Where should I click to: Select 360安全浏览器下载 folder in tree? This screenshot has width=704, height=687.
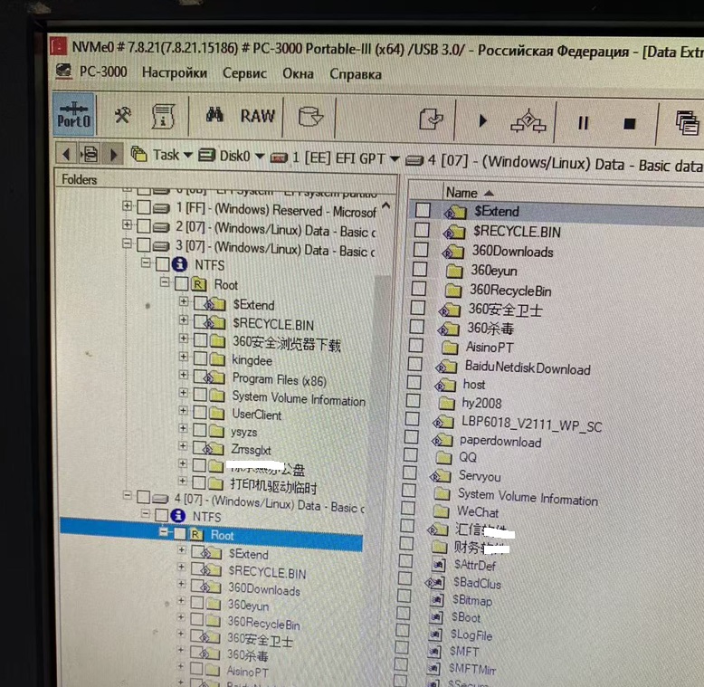point(287,344)
